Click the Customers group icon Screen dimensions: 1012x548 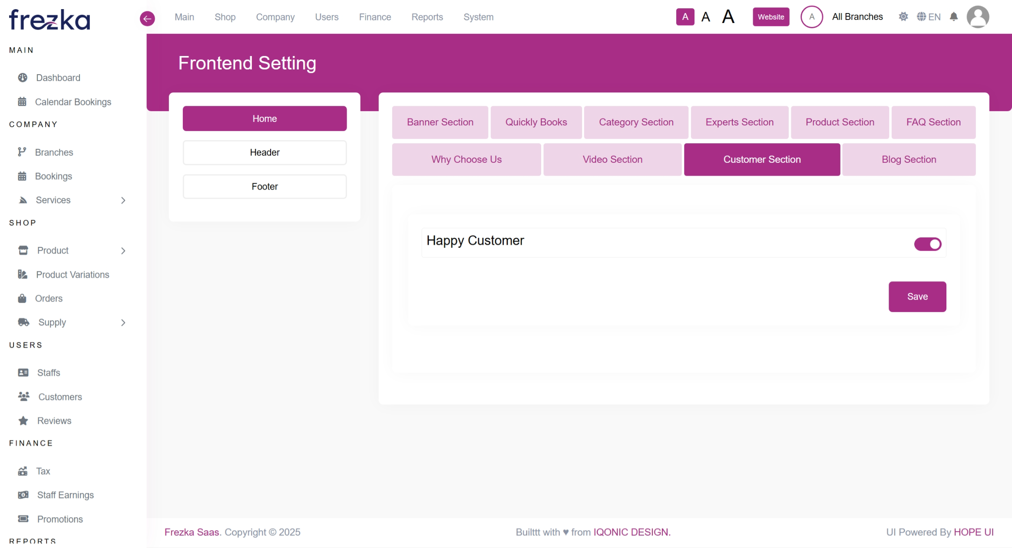(23, 397)
